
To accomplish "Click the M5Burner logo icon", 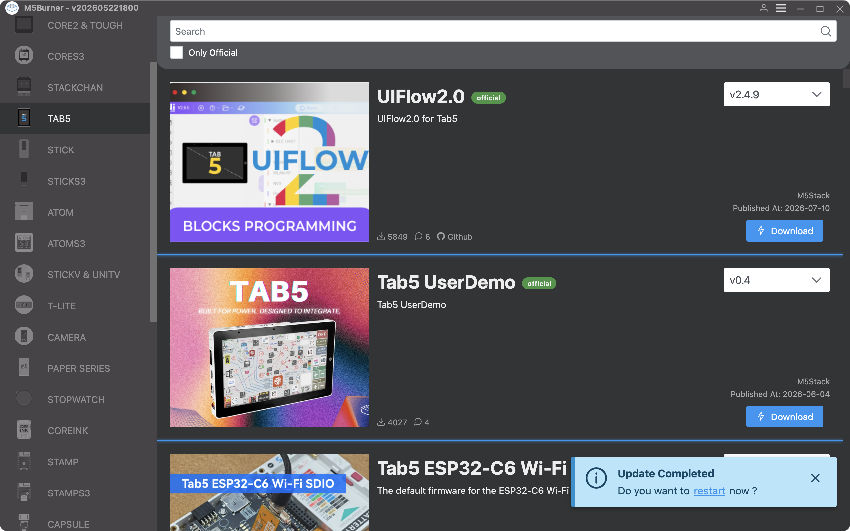I will point(12,8).
